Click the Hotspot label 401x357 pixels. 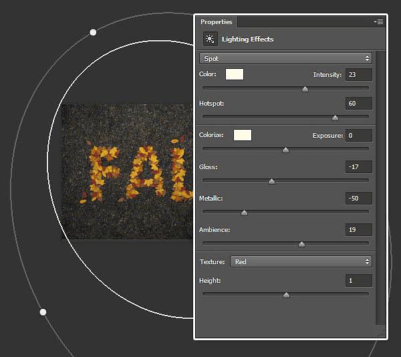tap(211, 104)
